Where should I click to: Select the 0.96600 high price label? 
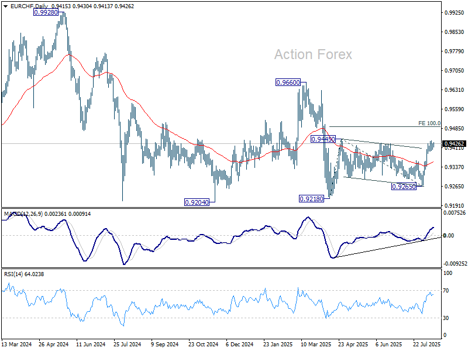(x=288, y=82)
